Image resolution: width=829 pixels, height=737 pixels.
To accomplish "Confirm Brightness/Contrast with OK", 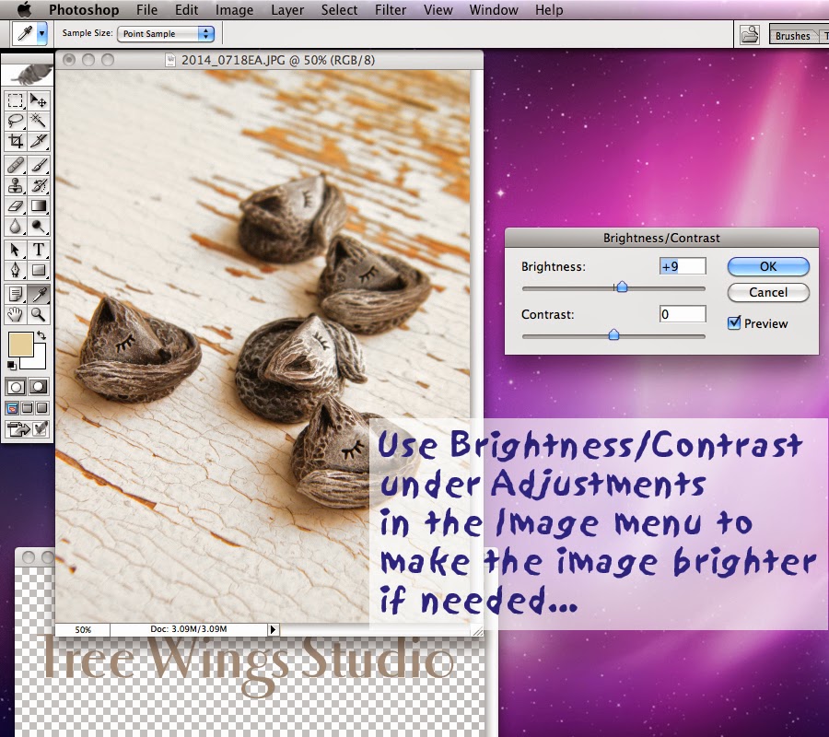I will tap(768, 266).
